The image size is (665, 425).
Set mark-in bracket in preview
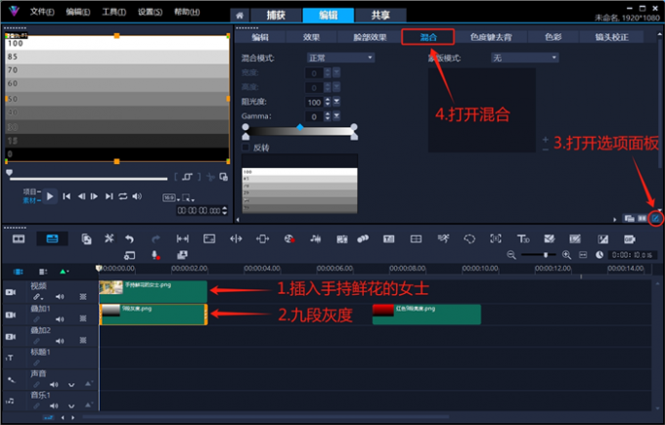176,177
